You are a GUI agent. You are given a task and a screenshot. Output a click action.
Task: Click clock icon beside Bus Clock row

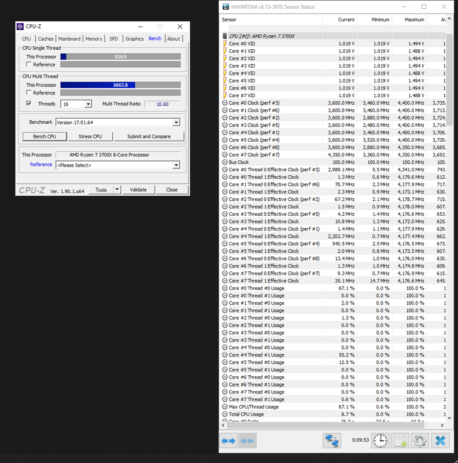tap(224, 162)
